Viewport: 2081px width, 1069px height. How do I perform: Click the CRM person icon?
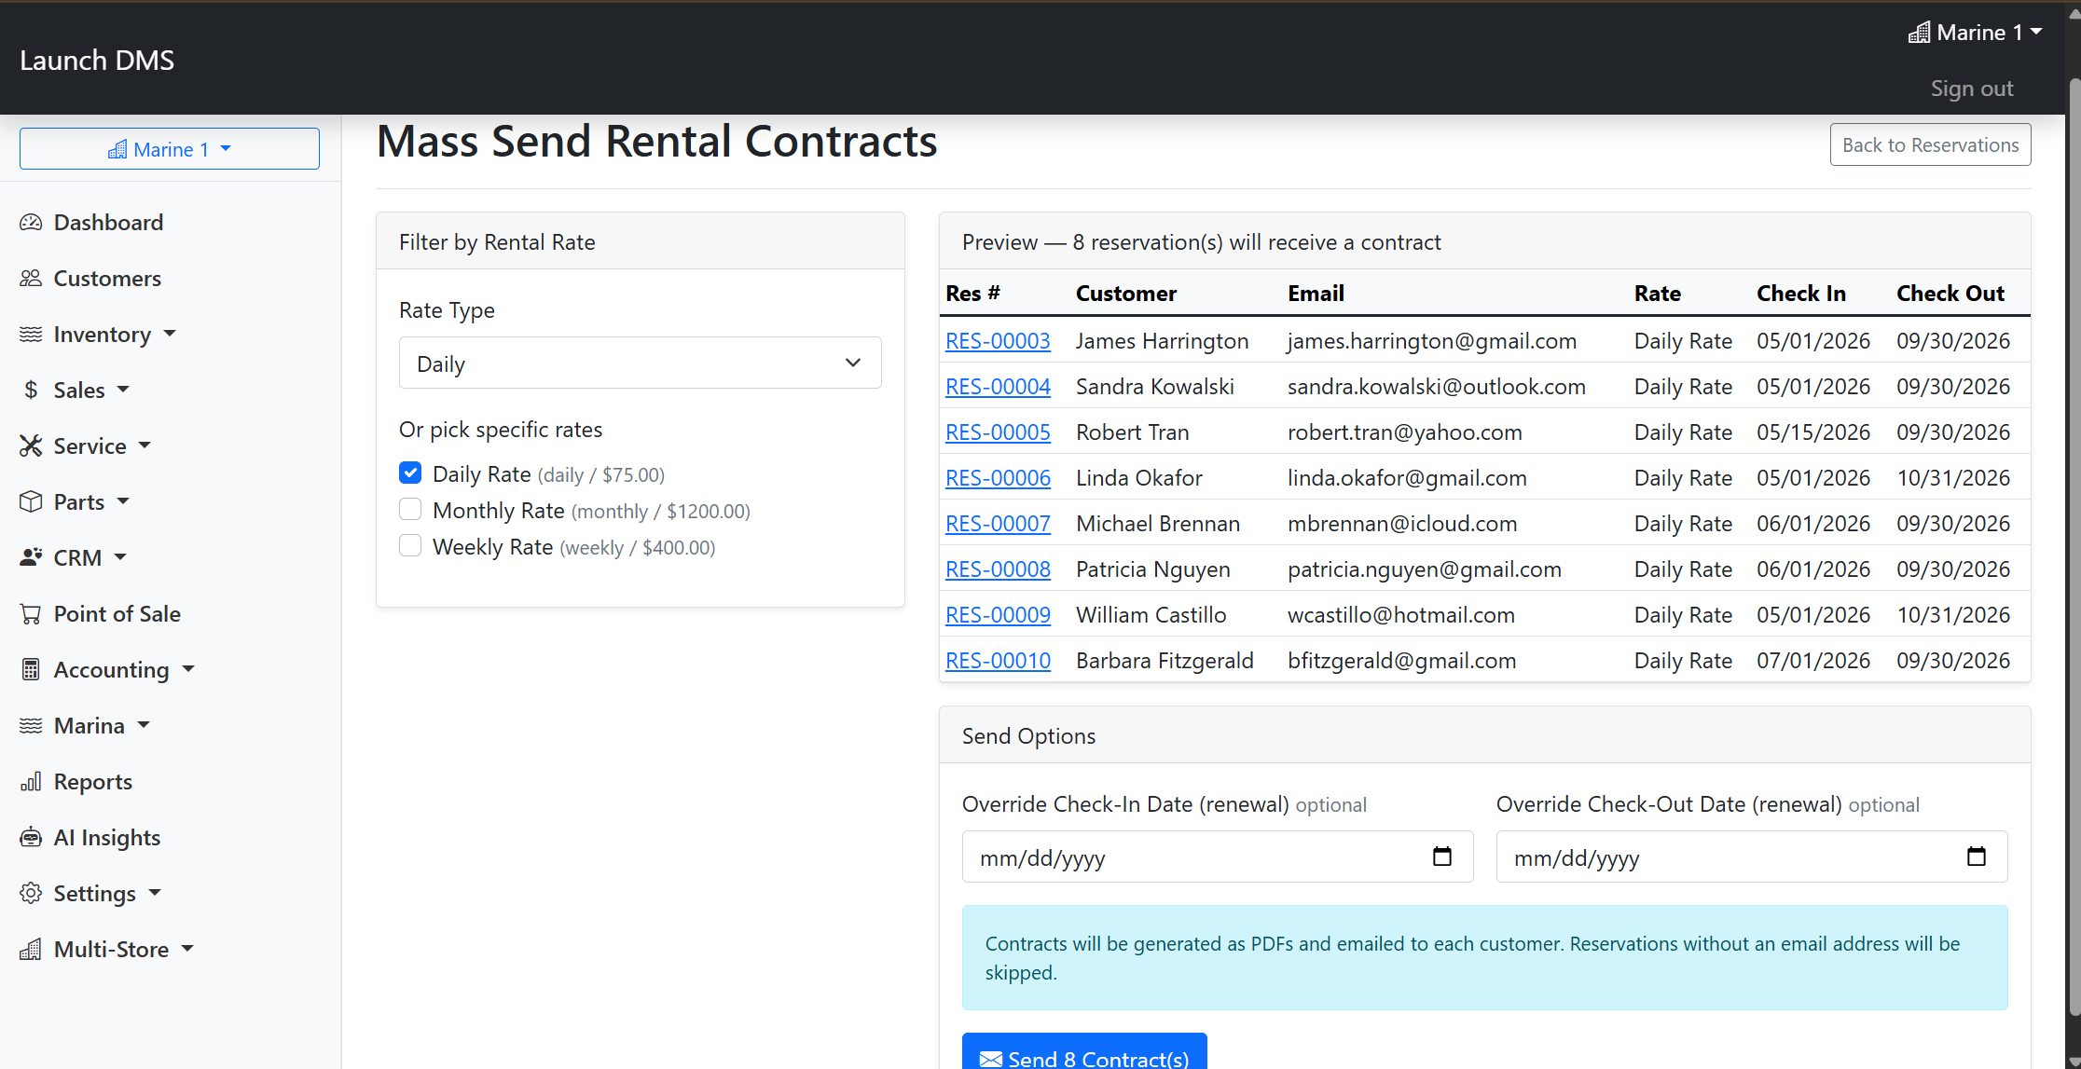click(31, 558)
